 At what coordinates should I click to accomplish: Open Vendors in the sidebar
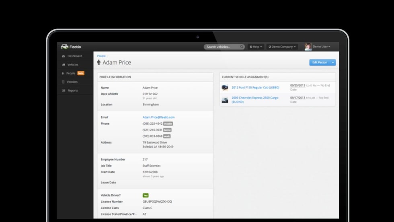[72, 82]
